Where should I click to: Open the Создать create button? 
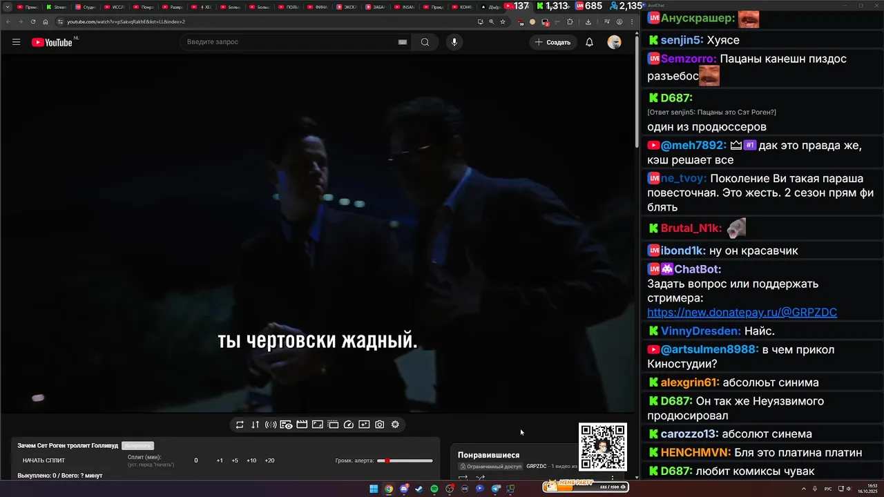tap(553, 42)
